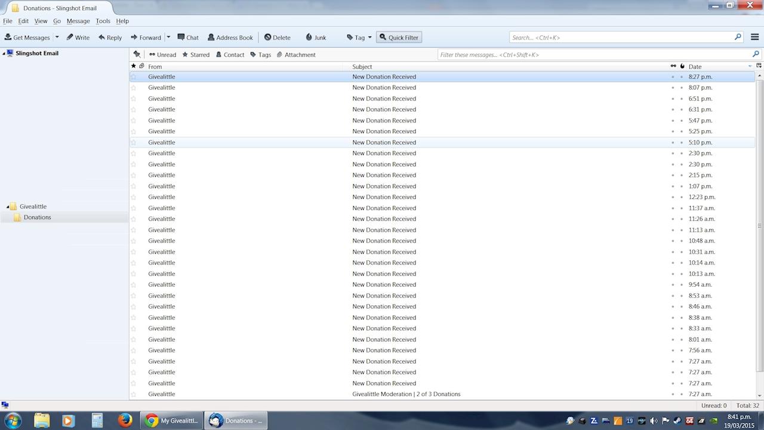The image size is (764, 430).
Task: Open the Tools menu
Action: (x=103, y=21)
